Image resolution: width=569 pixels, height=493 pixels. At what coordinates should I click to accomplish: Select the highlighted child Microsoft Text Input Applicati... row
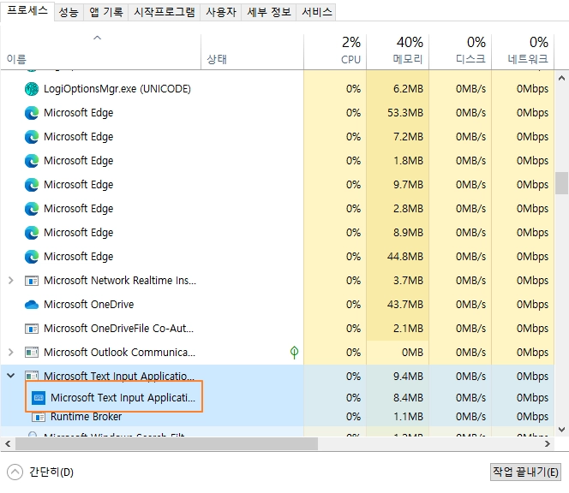123,398
